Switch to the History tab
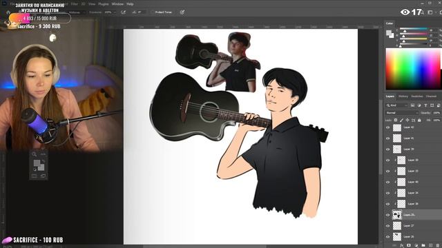Image resolution: width=442 pixels, height=248 pixels. point(403,96)
